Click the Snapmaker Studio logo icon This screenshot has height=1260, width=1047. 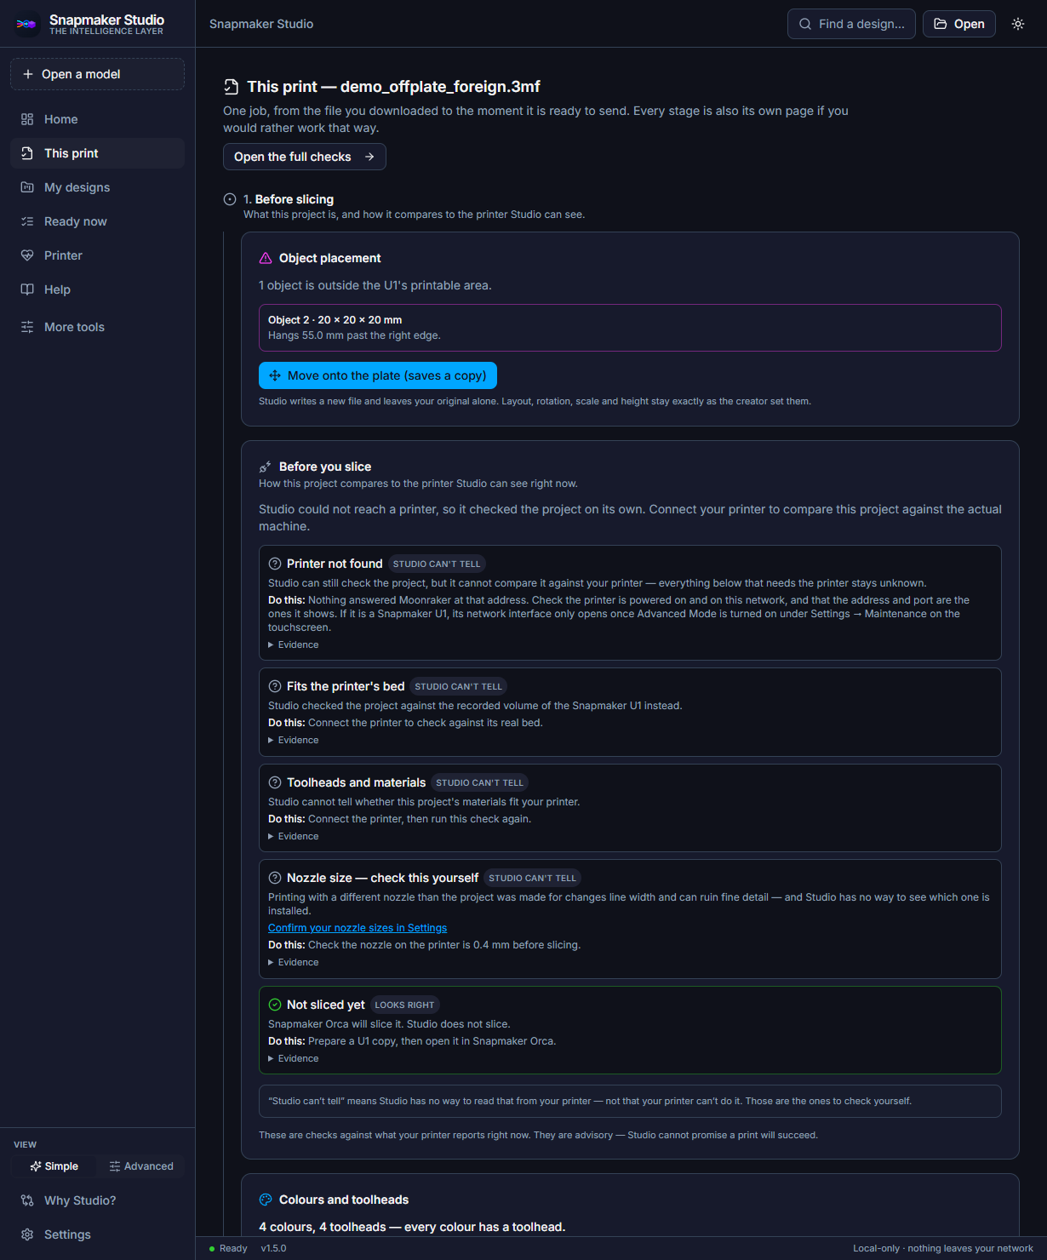[26, 24]
